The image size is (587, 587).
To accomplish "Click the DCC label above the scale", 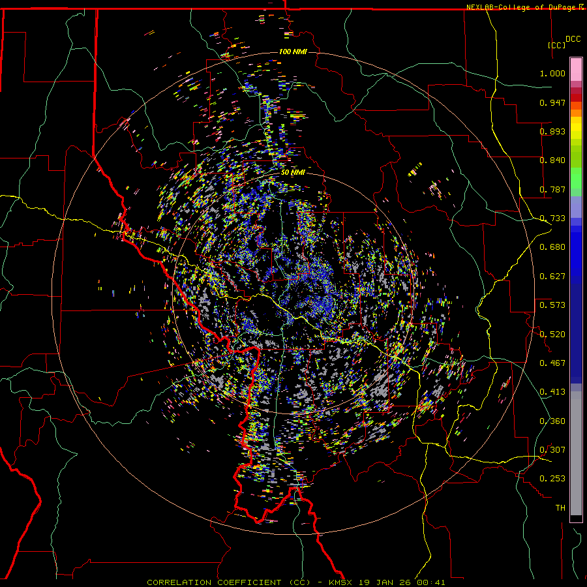I will 573,39.
